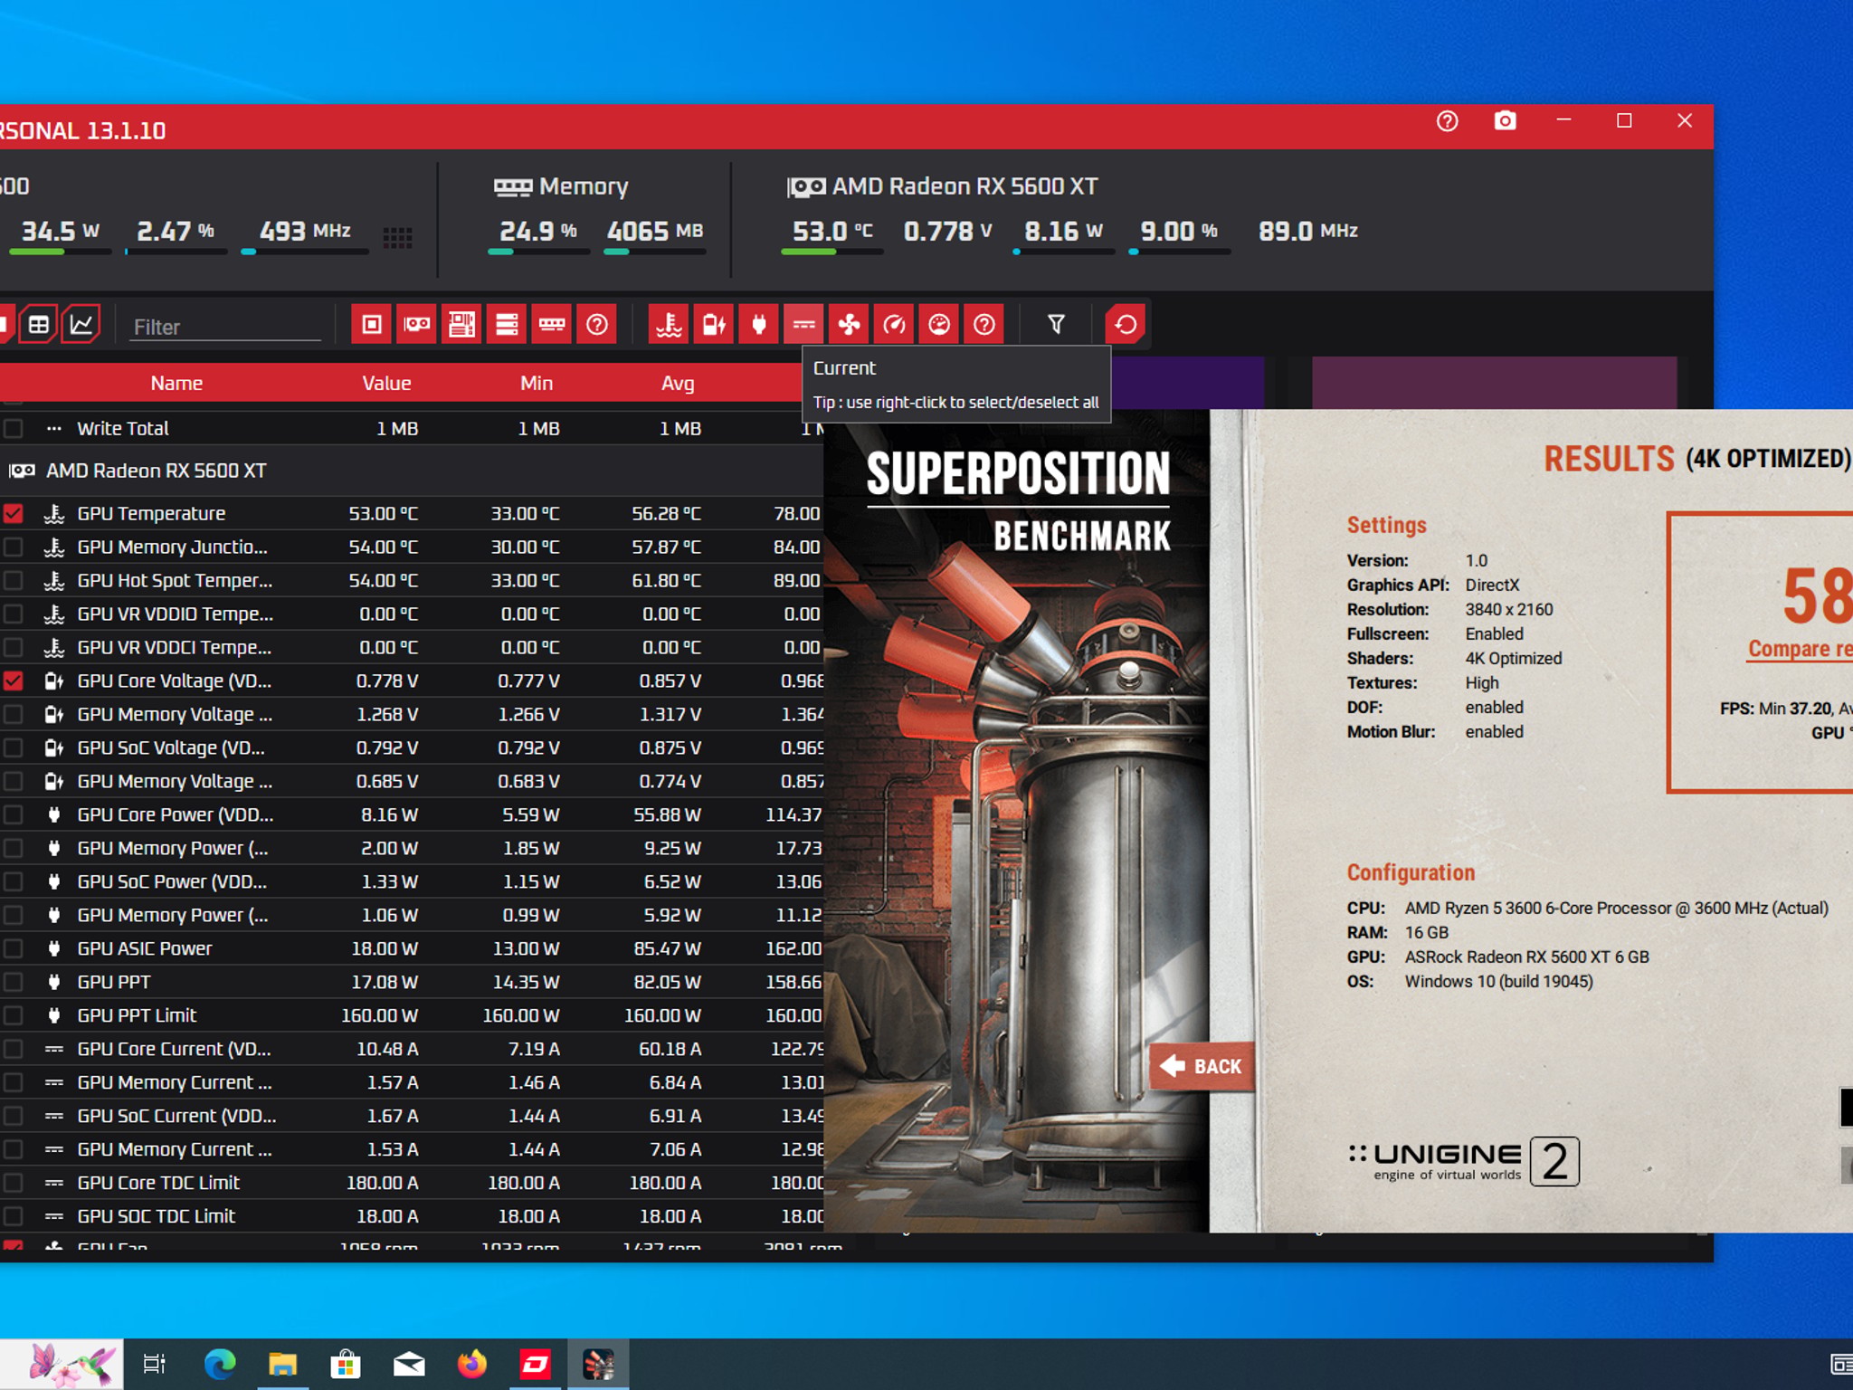Click the GPU hardware filter icon
The height and width of the screenshot is (1390, 1853).
[x=416, y=324]
